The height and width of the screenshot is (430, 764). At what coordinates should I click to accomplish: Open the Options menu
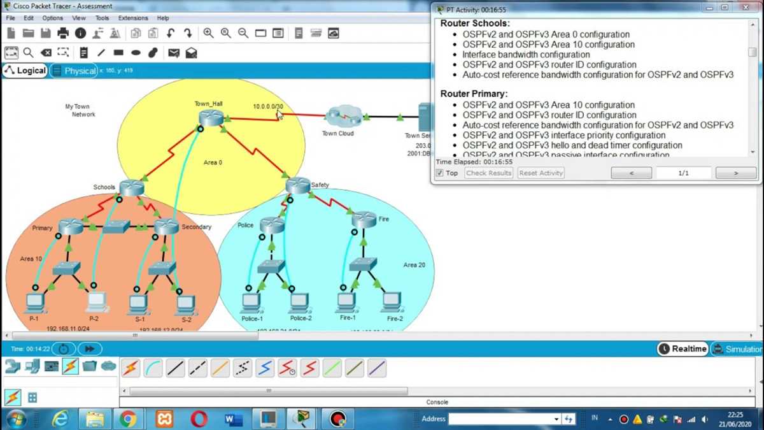tap(53, 18)
